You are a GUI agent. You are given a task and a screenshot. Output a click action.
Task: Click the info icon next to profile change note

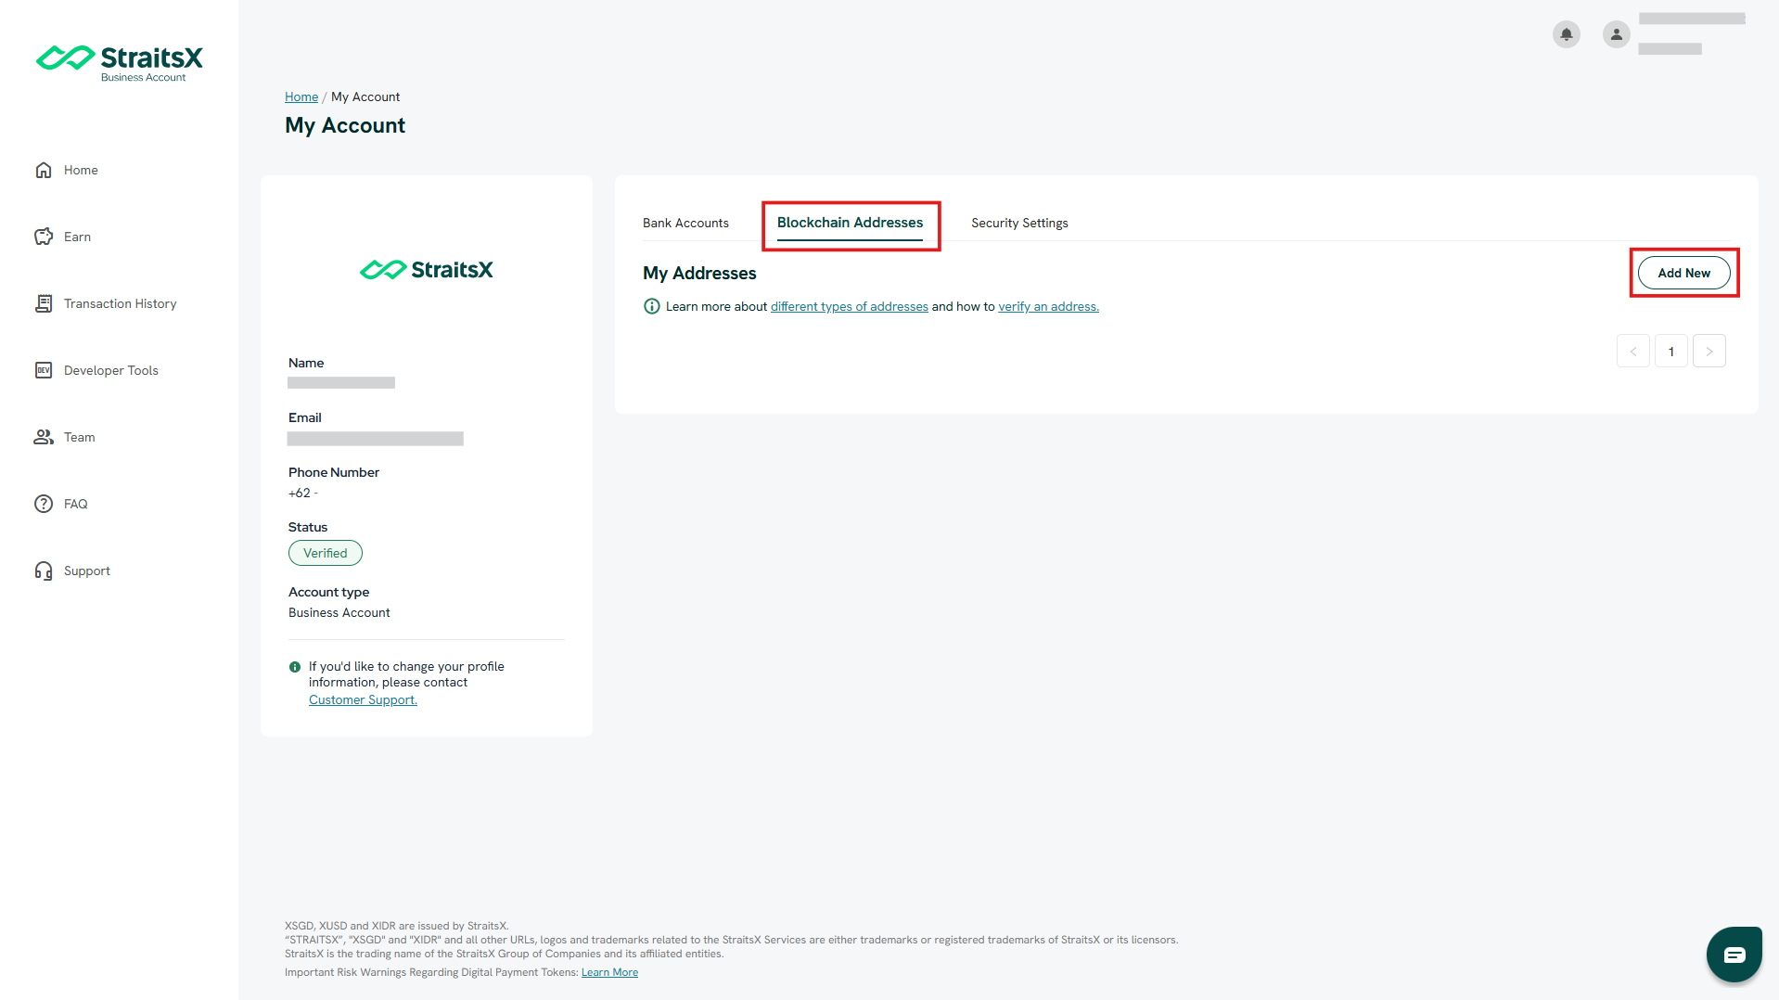(295, 667)
